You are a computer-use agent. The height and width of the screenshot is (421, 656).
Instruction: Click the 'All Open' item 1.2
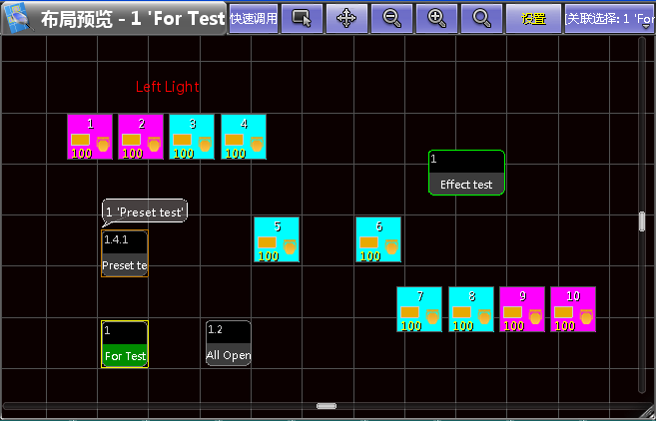click(x=229, y=344)
